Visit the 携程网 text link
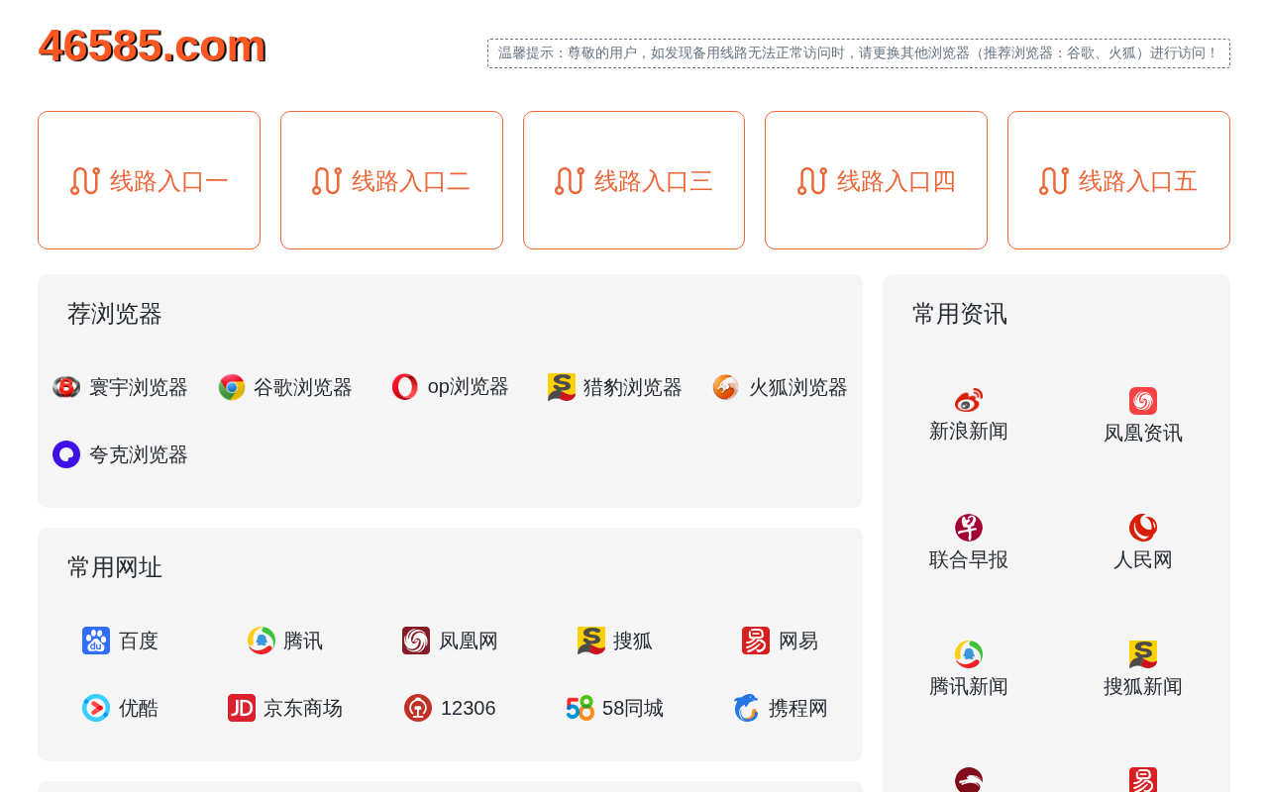 [798, 708]
